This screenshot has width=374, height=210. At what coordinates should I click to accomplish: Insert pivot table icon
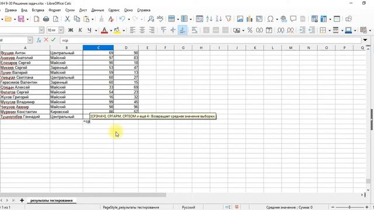click(259, 19)
